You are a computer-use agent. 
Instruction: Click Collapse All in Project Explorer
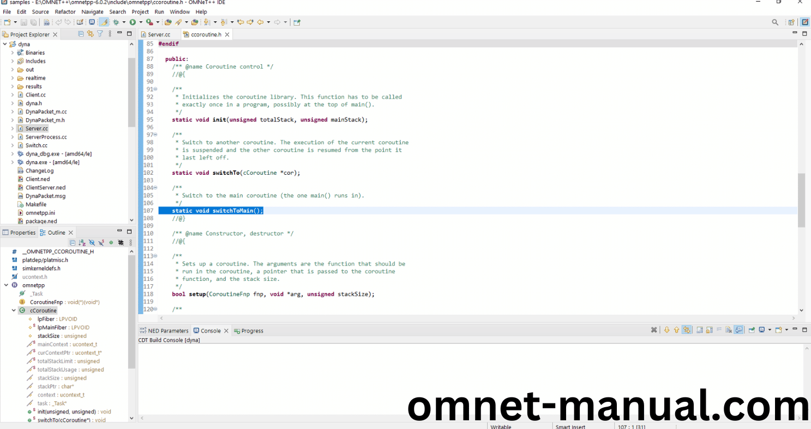[x=81, y=34]
